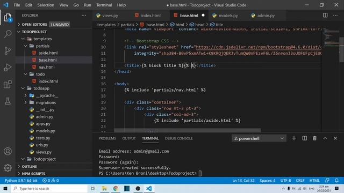Viewport: 344px width, 193px height.
Task: Change language mode via HTML status item
Action: click(314, 181)
